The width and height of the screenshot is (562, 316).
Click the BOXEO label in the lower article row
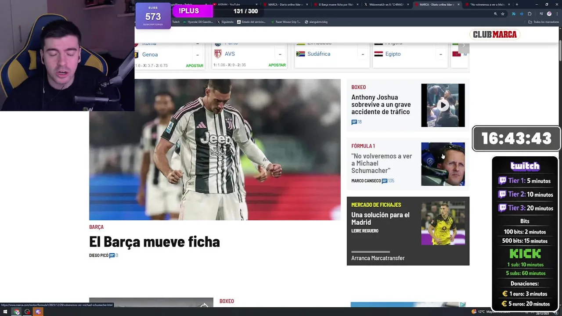[x=227, y=301]
